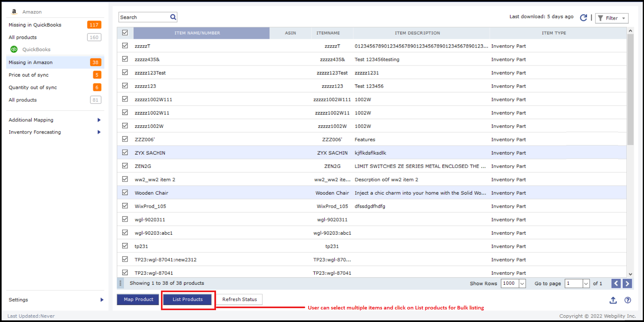Click into the Search input field
This screenshot has height=322, width=644.
coord(144,17)
